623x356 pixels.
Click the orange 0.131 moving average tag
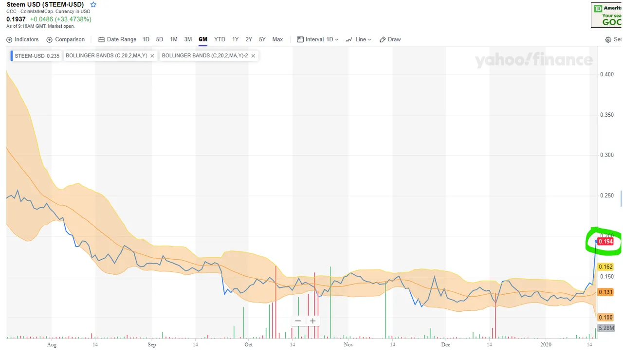(x=605, y=292)
